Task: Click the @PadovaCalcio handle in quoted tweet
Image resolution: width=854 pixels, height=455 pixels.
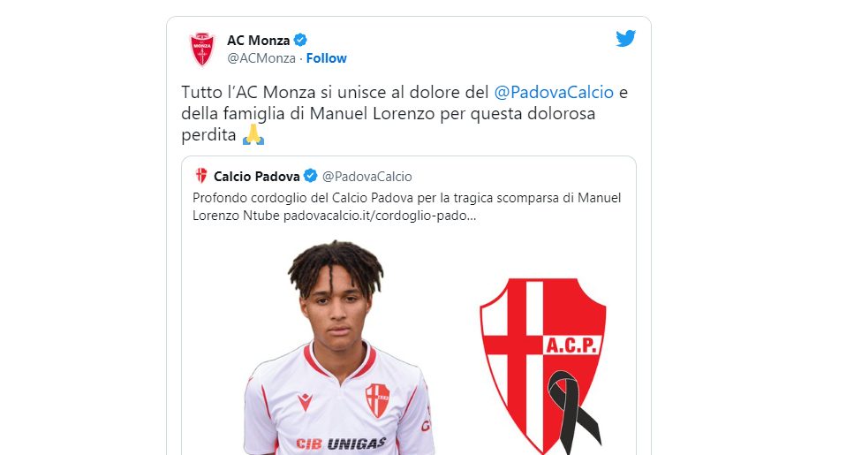Action: coord(367,177)
